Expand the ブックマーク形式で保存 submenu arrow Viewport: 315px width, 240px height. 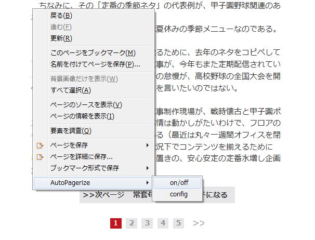(148, 168)
